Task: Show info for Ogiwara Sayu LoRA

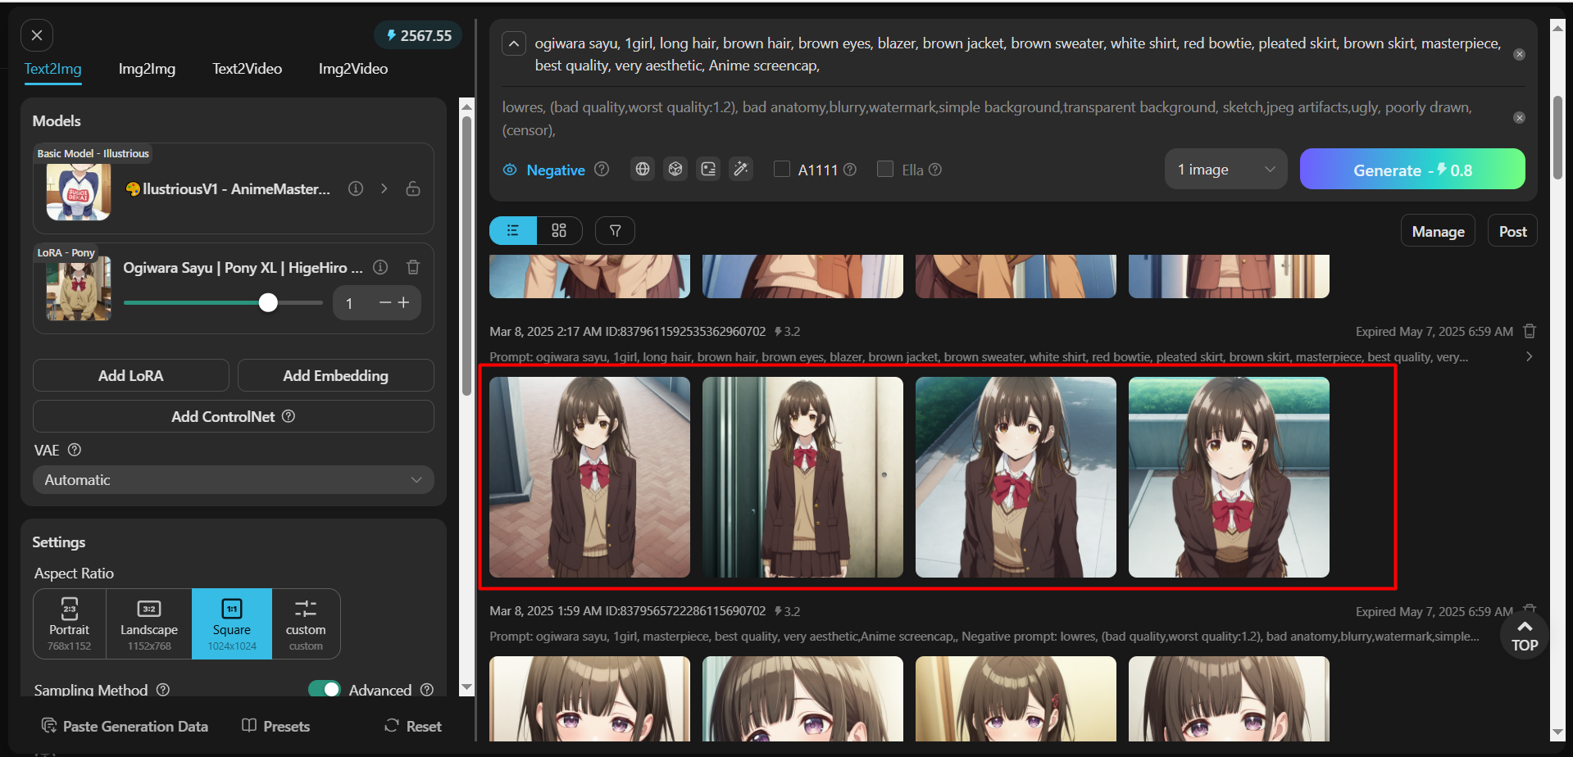Action: coord(380,267)
